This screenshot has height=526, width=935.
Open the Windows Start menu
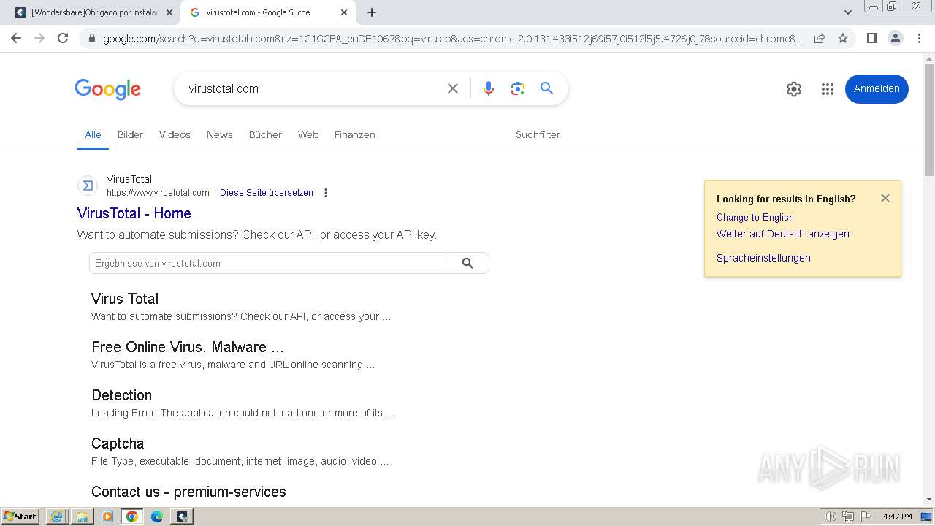coord(20,516)
